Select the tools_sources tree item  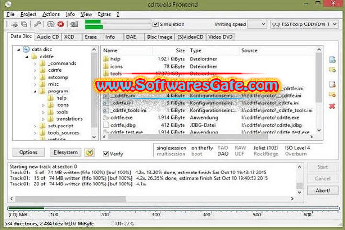tap(63, 133)
